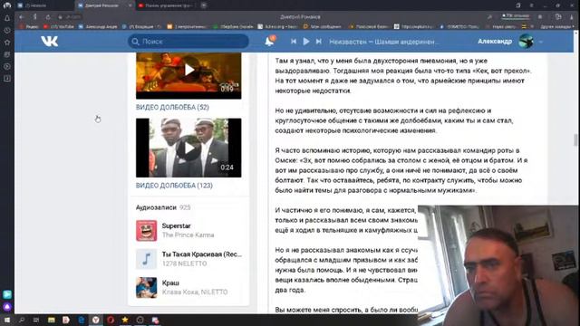580x326 pixels.
Task: Open the Аудиозаписи 925 section header
Action: click(163, 207)
